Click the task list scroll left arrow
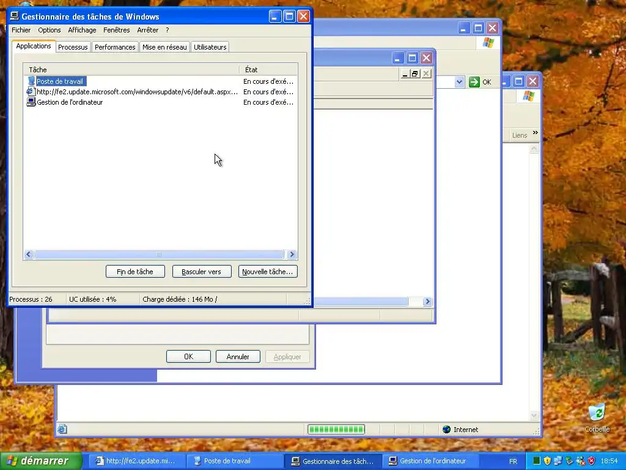 pos(29,255)
